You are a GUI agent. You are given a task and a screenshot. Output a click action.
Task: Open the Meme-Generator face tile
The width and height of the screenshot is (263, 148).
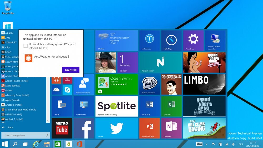[171, 84]
